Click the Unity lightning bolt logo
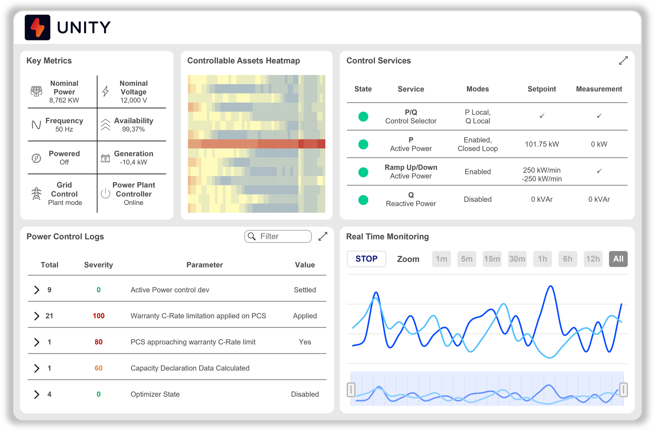Screen dimensions: 655x431 point(37,28)
